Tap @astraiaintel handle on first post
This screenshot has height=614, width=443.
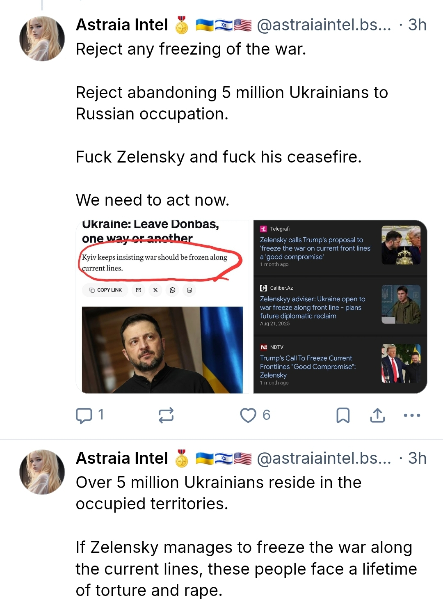click(324, 25)
